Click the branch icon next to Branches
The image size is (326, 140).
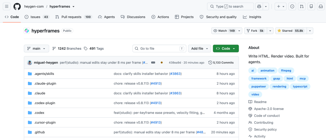coord(54,49)
